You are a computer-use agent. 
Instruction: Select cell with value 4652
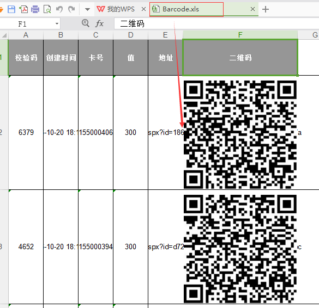coord(26,247)
